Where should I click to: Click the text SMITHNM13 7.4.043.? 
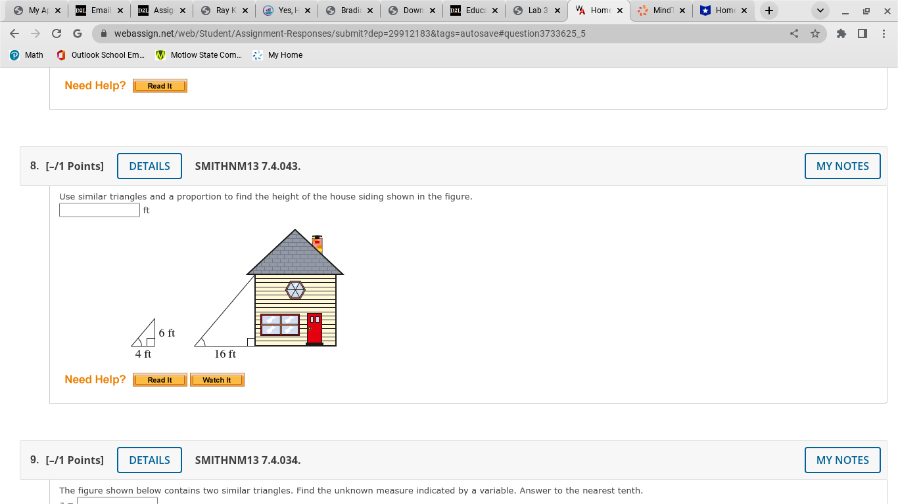tap(248, 166)
